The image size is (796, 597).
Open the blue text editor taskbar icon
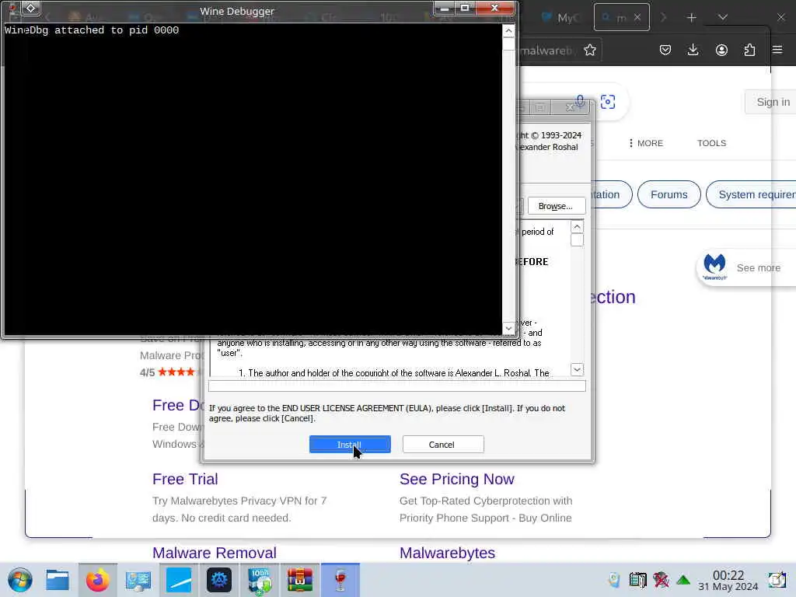179,580
